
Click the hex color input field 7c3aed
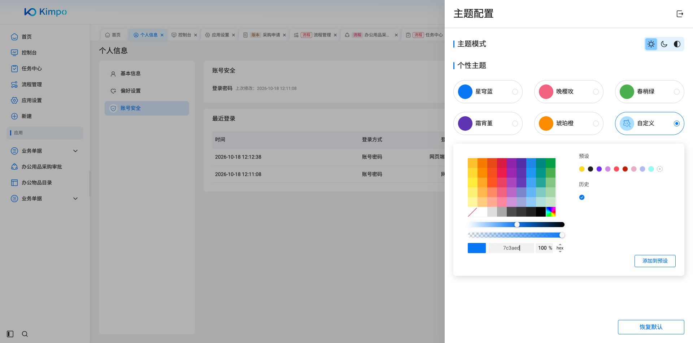(x=511, y=248)
